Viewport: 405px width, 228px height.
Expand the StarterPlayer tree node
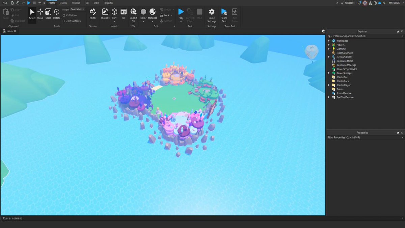point(329,85)
